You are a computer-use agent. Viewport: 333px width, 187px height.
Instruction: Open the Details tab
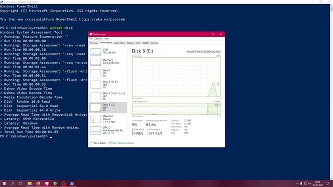[146, 43]
